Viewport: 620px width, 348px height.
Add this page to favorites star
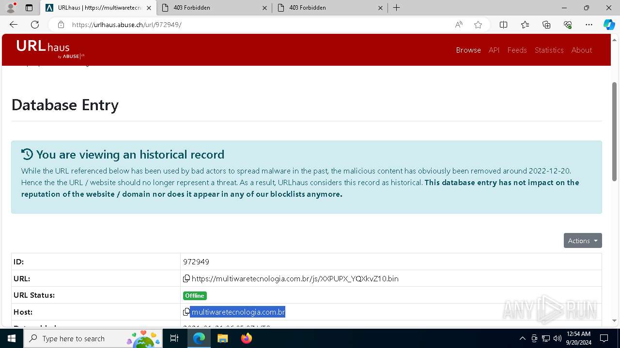click(478, 25)
